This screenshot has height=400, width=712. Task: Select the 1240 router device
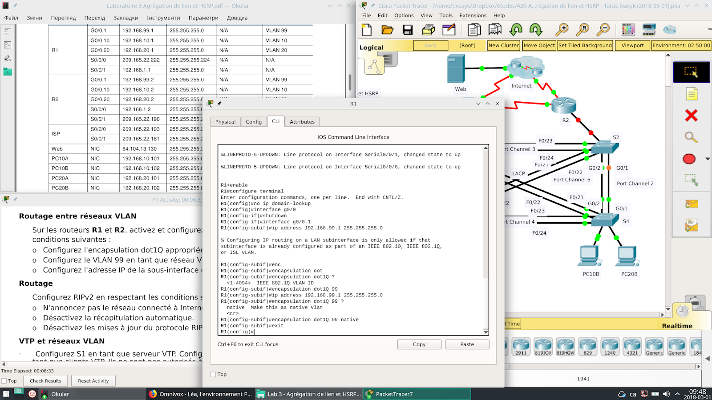tap(610, 347)
